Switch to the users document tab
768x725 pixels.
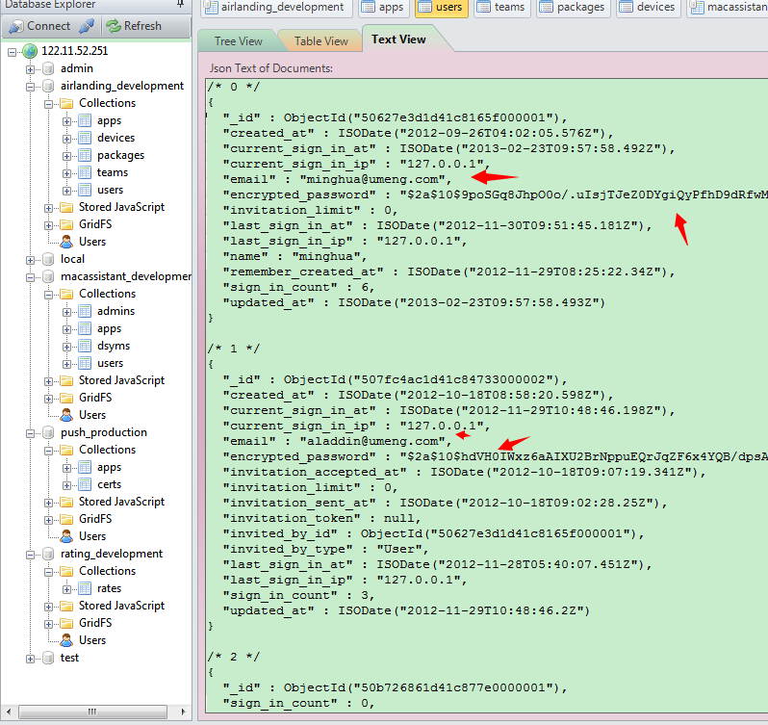click(442, 8)
